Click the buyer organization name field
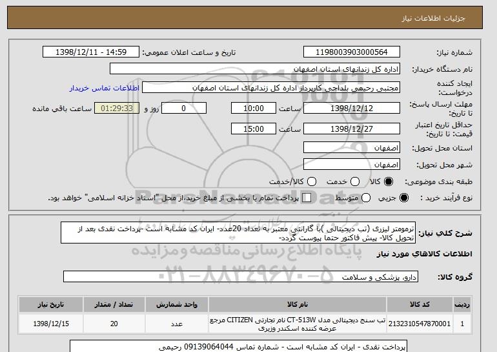Viewport: 497px width, 352px height. [x=255, y=69]
